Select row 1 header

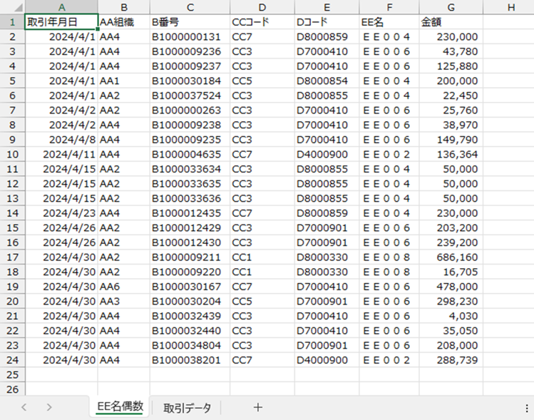tap(12, 21)
